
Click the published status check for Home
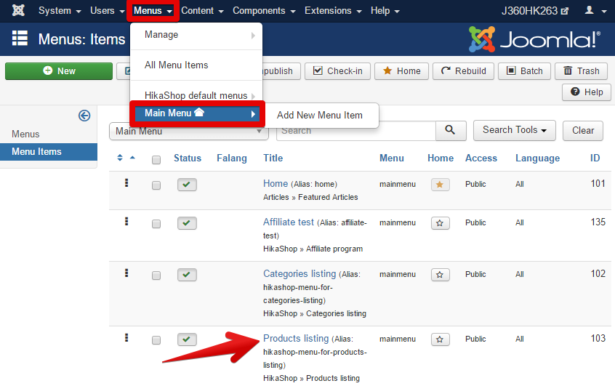187,185
